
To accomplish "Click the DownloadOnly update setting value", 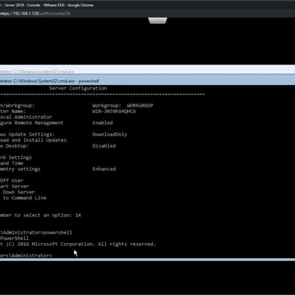I will (110, 134).
